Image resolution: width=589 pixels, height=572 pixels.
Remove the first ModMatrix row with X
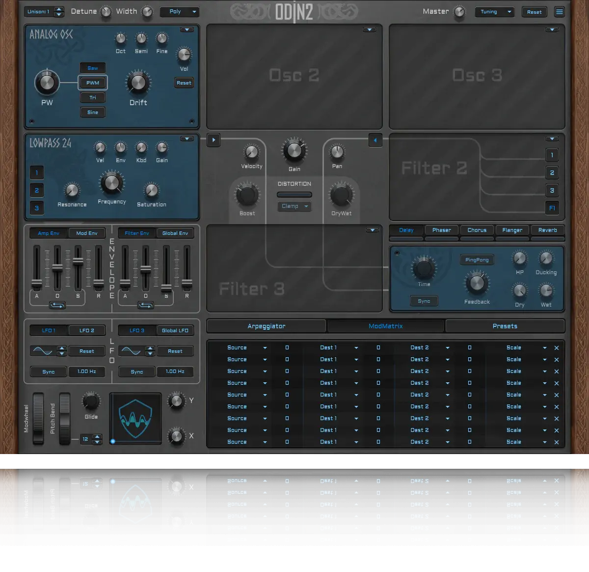[557, 348]
